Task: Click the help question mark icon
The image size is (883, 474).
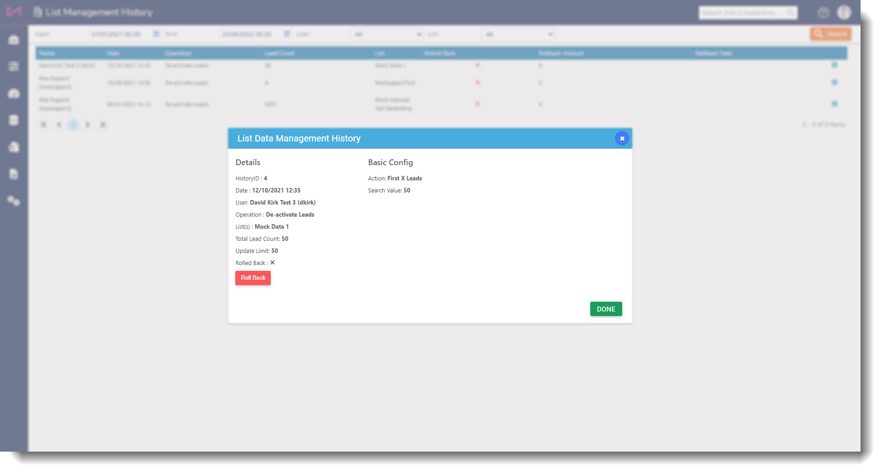Action: click(823, 13)
